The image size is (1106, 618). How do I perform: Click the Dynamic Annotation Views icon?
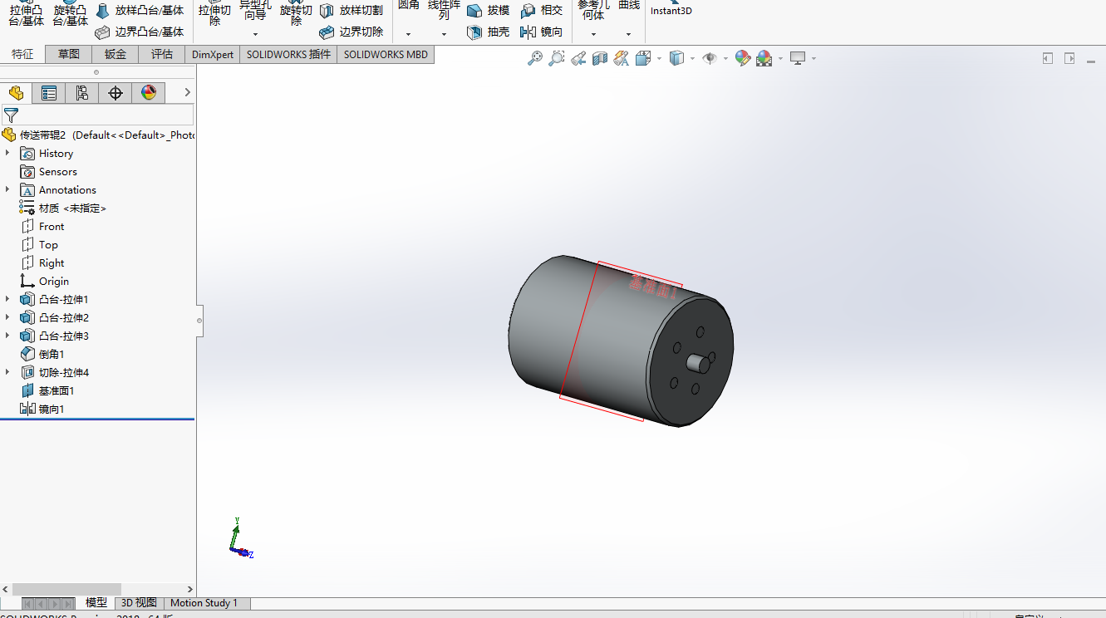622,58
